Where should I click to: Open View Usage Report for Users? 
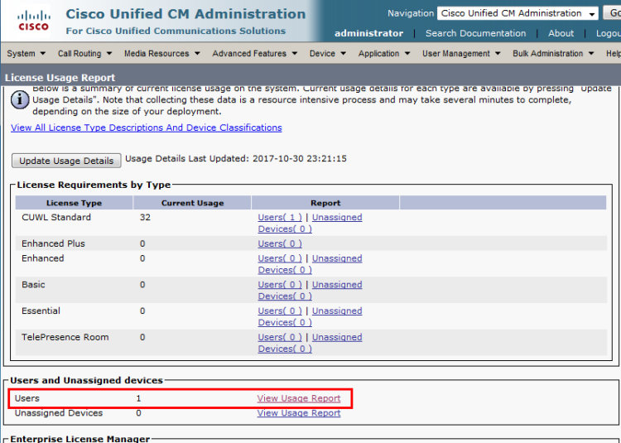[x=299, y=398]
